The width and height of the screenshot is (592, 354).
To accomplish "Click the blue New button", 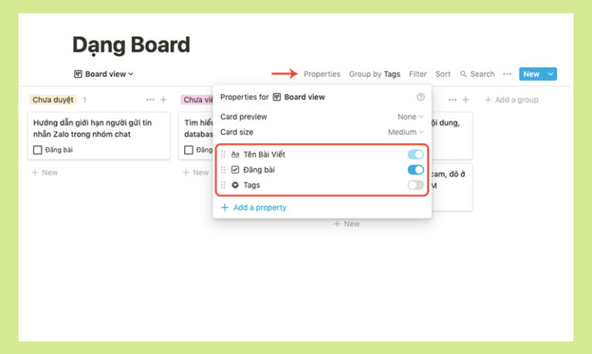I will coord(531,75).
